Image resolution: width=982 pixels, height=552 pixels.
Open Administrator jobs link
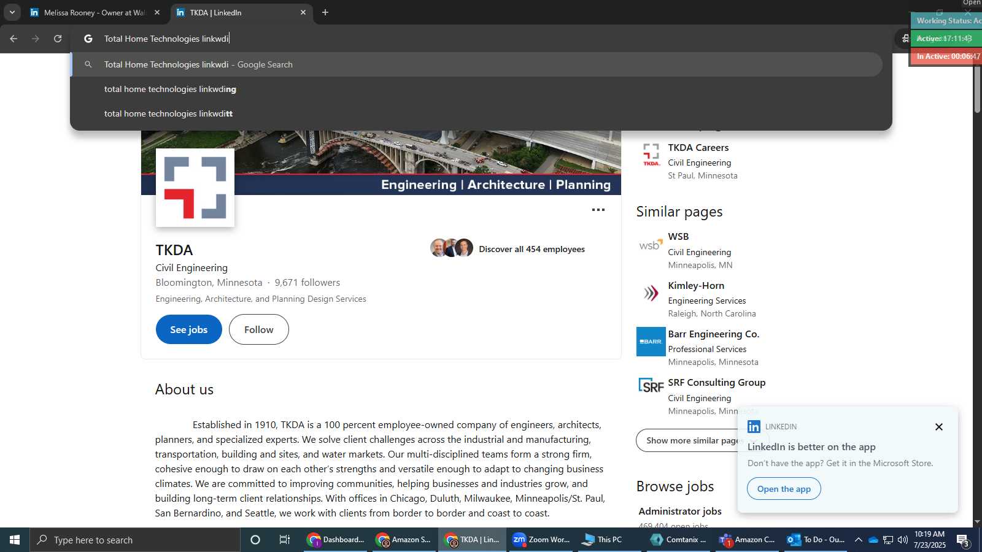tap(680, 512)
